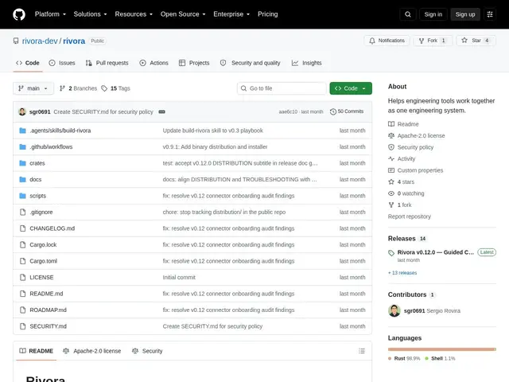
Task: Click the Notifications bell button
Action: tap(387, 41)
